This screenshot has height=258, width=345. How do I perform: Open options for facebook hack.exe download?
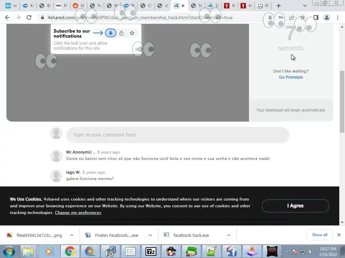click(229, 235)
